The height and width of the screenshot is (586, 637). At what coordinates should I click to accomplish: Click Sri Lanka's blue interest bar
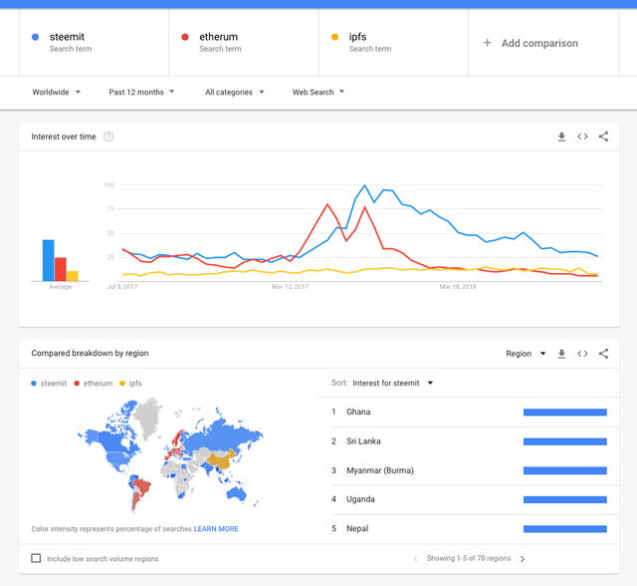click(x=565, y=441)
